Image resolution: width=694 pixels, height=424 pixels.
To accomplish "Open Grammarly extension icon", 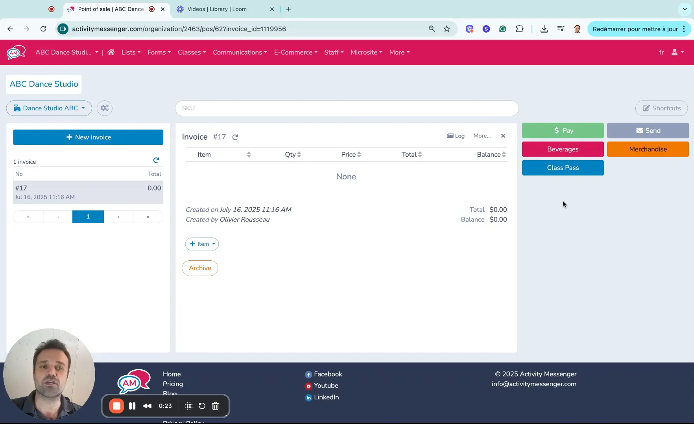I will coord(503,29).
